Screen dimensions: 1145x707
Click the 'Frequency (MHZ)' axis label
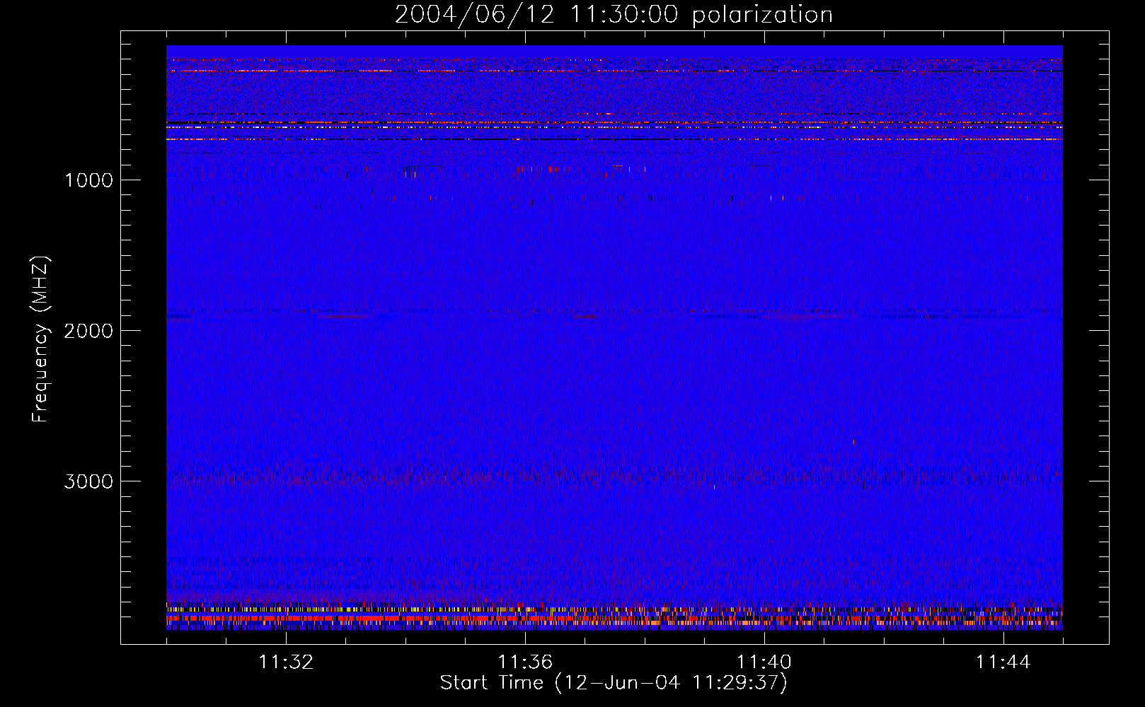[41, 339]
